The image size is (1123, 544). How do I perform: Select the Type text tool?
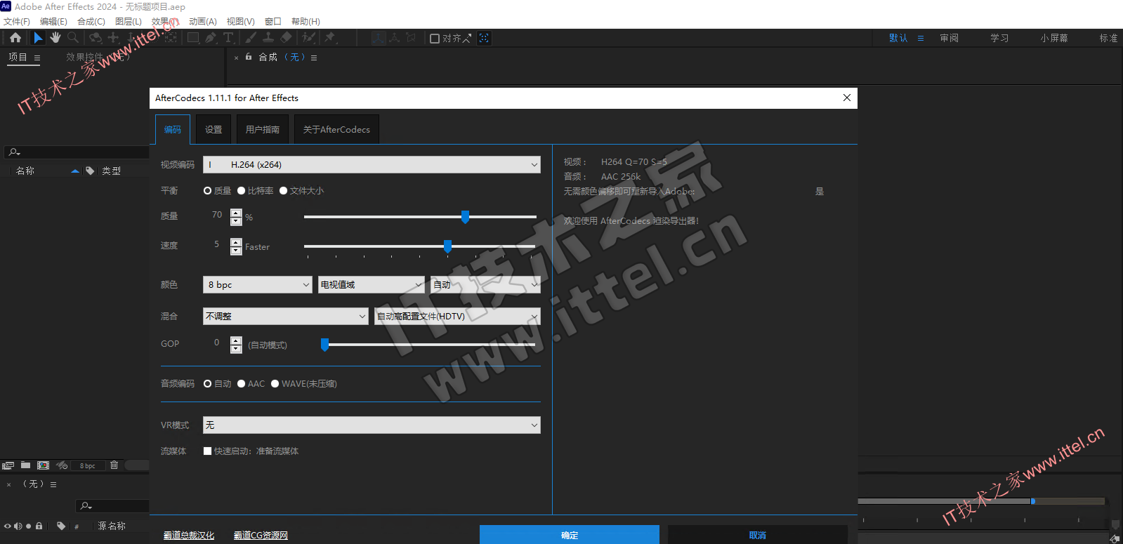coord(228,38)
